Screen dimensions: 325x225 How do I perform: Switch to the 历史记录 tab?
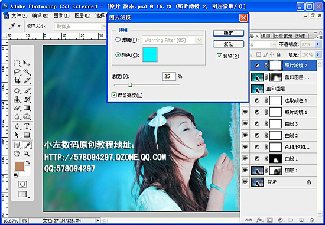283,36
